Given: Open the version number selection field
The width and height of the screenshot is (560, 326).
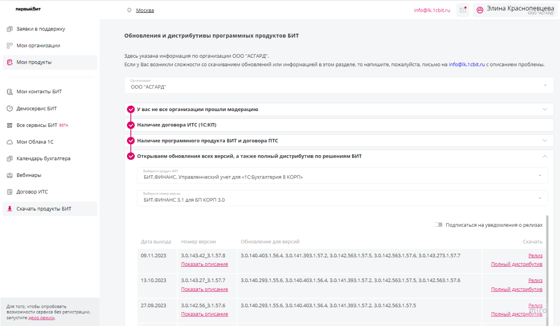Looking at the screenshot, I should tap(342, 198).
